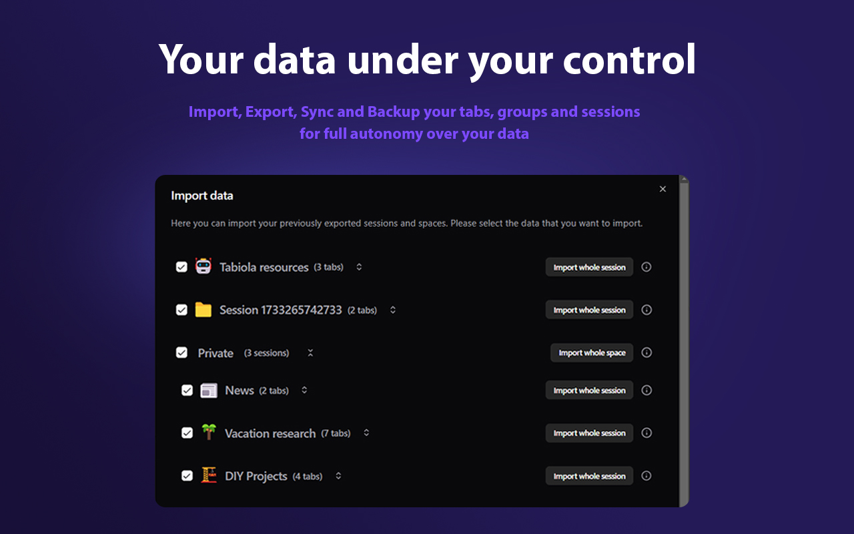Open info icon for Private space row
854x534 pixels.
point(646,352)
